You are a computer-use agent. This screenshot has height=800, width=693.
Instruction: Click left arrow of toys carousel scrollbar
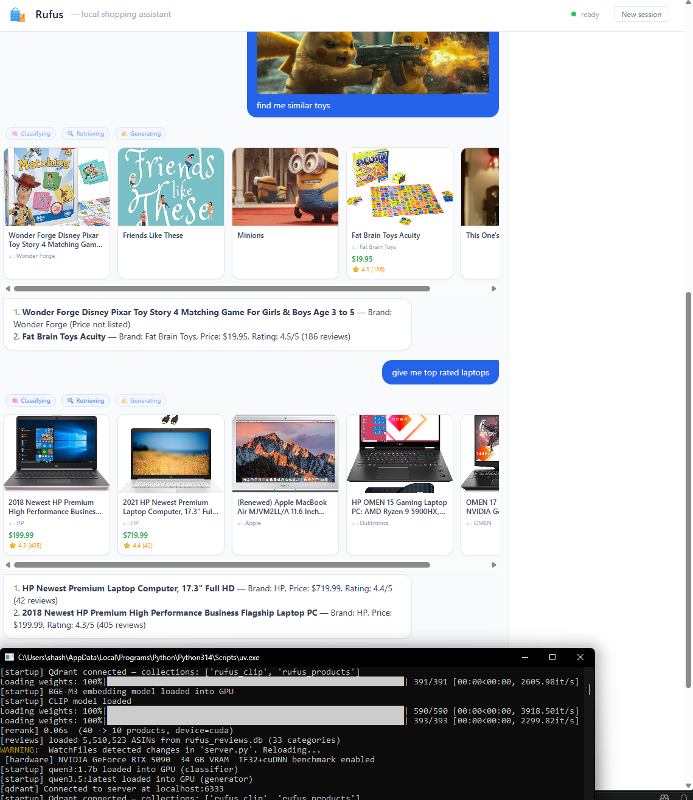[8, 289]
